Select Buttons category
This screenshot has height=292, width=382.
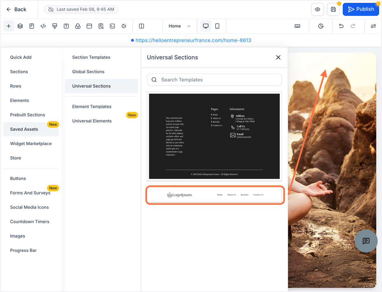click(x=18, y=178)
